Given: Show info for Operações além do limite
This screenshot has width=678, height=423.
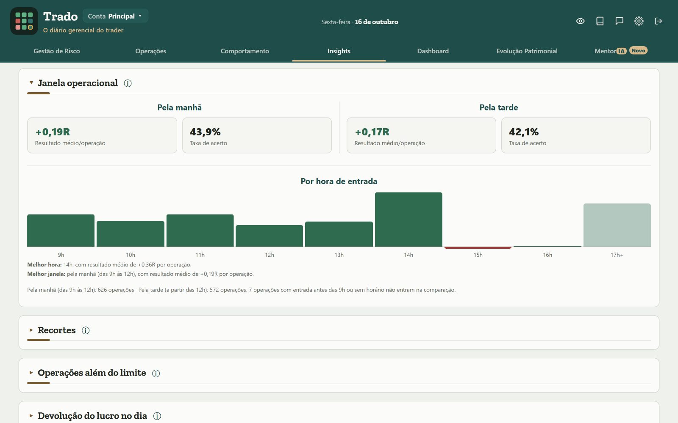Looking at the screenshot, I should tap(156, 374).
